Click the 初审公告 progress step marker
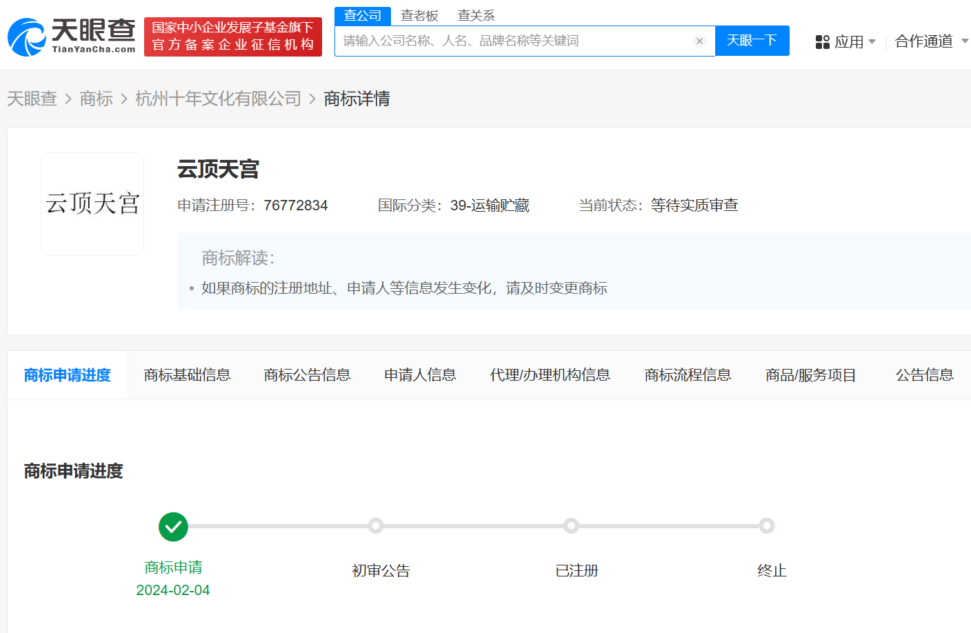The image size is (971, 633). [376, 526]
